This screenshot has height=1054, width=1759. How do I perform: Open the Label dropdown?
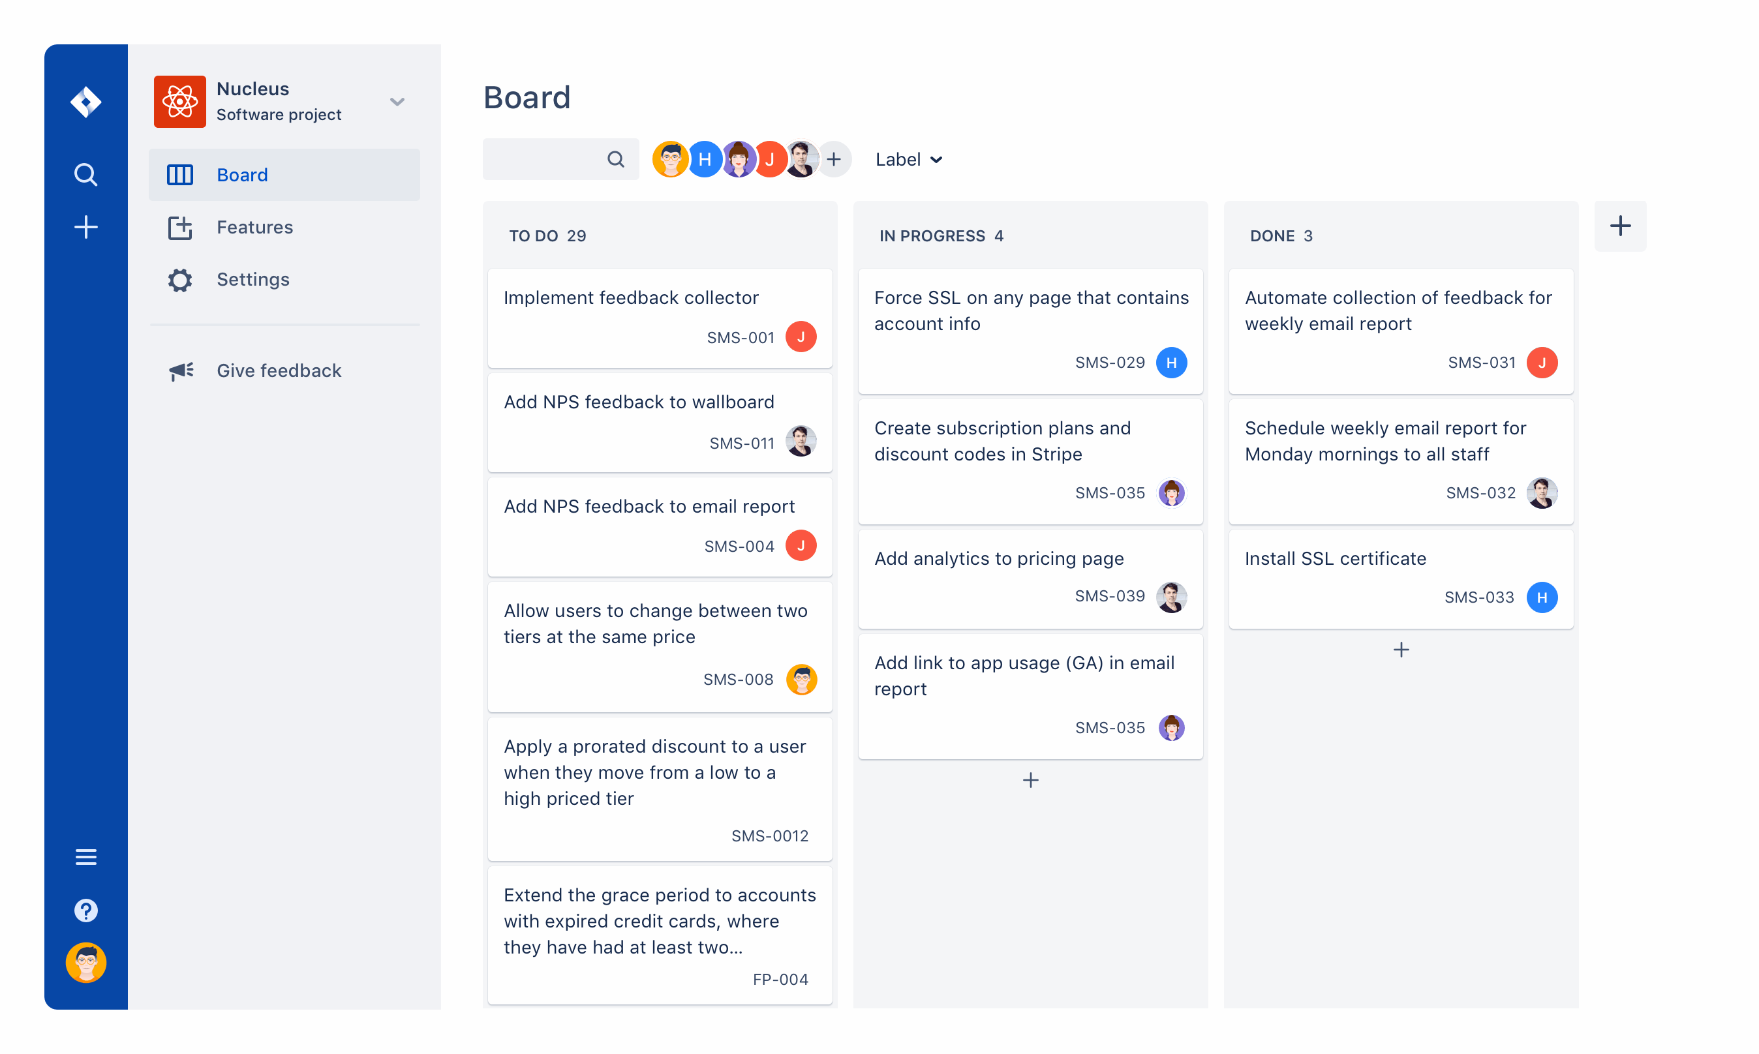coord(908,159)
